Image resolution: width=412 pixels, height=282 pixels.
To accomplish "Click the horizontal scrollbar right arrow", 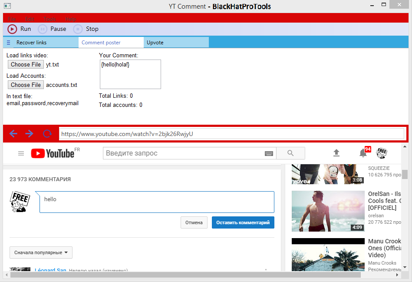I will 397,275.
